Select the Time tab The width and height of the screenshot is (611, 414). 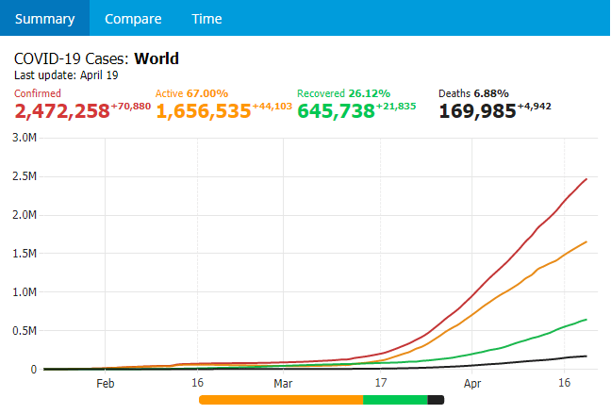(206, 19)
